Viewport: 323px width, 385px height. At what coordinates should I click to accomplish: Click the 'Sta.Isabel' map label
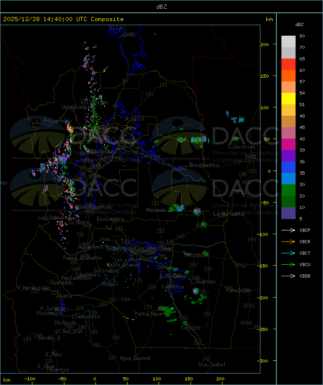(x=212, y=364)
